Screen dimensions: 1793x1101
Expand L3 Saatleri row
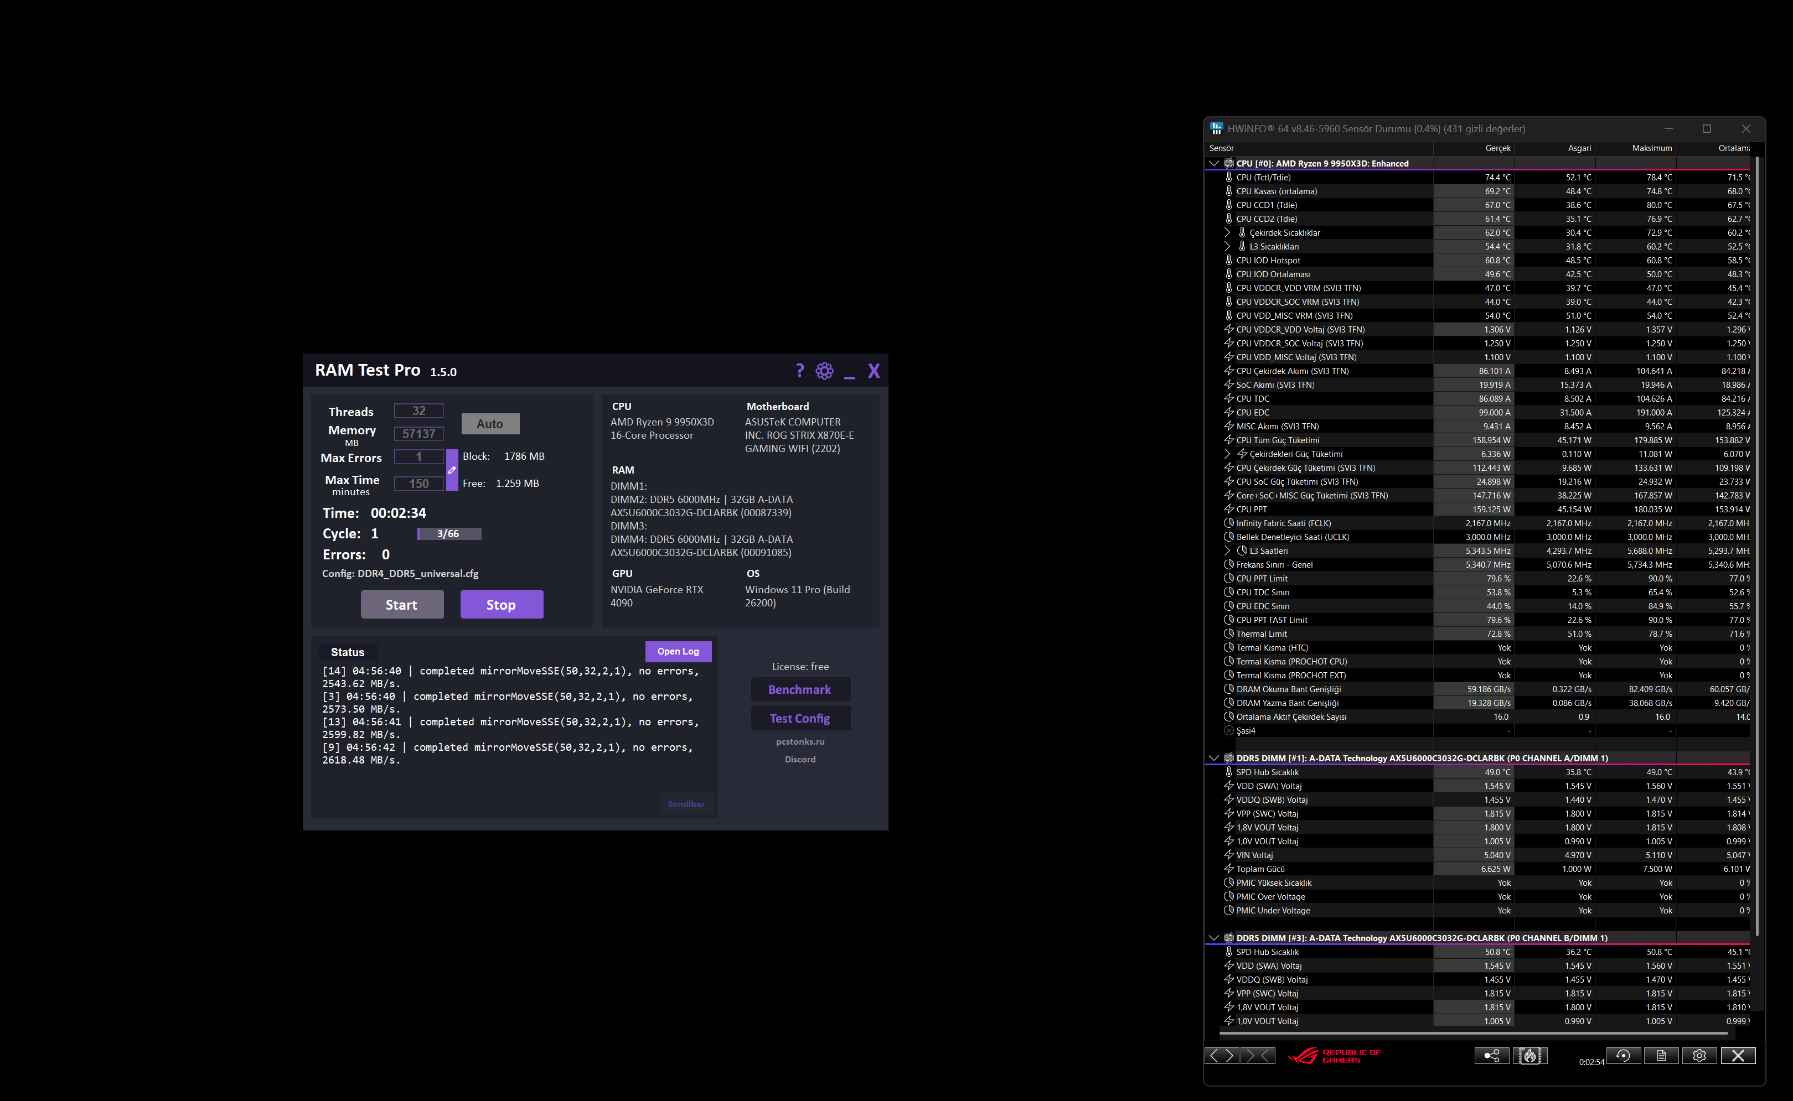1227,550
